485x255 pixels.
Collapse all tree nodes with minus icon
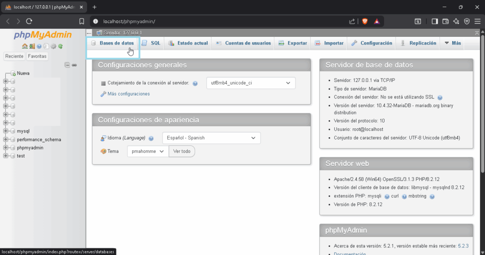(x=67, y=65)
